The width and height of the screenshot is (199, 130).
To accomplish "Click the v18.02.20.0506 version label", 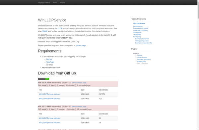I will click(x=44, y=82).
